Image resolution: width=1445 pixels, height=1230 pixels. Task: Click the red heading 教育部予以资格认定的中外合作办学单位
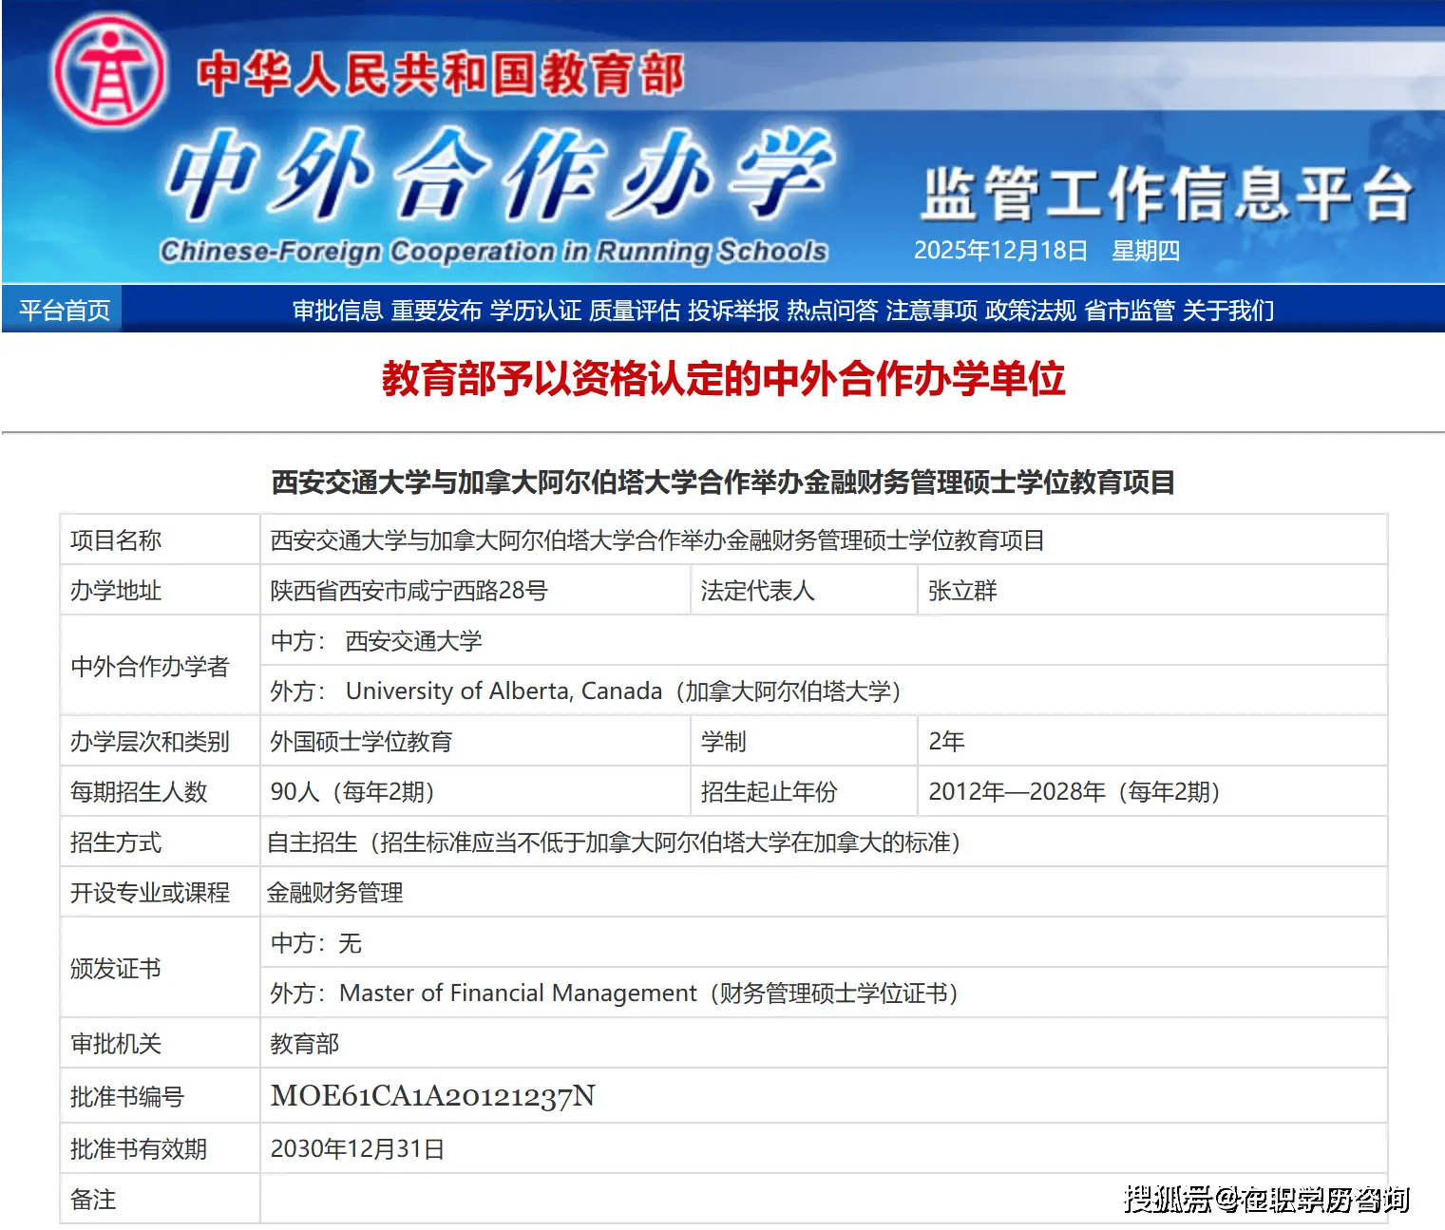click(x=723, y=379)
